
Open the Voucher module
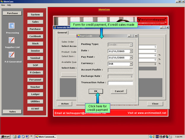click(x=35, y=87)
